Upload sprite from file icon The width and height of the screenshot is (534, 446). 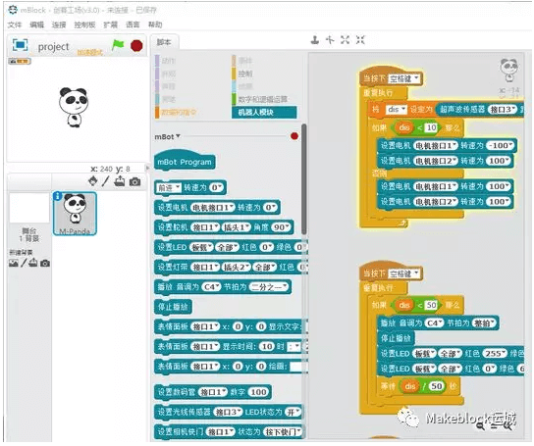pos(119,181)
